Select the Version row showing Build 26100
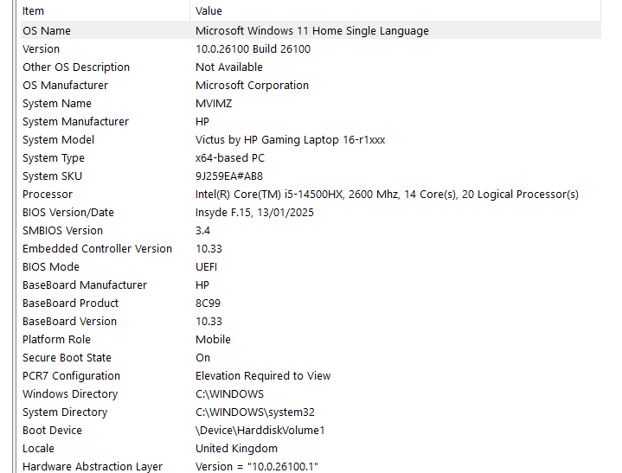The width and height of the screenshot is (622, 473). click(42, 49)
